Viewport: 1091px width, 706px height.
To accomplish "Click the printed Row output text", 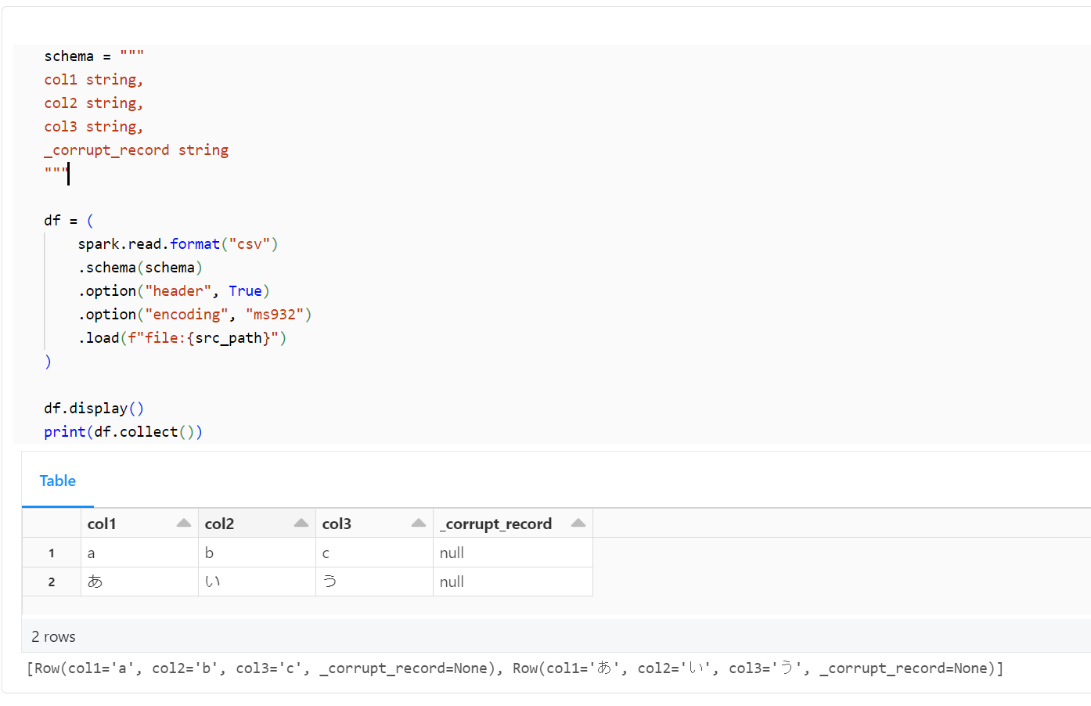I will 515,668.
